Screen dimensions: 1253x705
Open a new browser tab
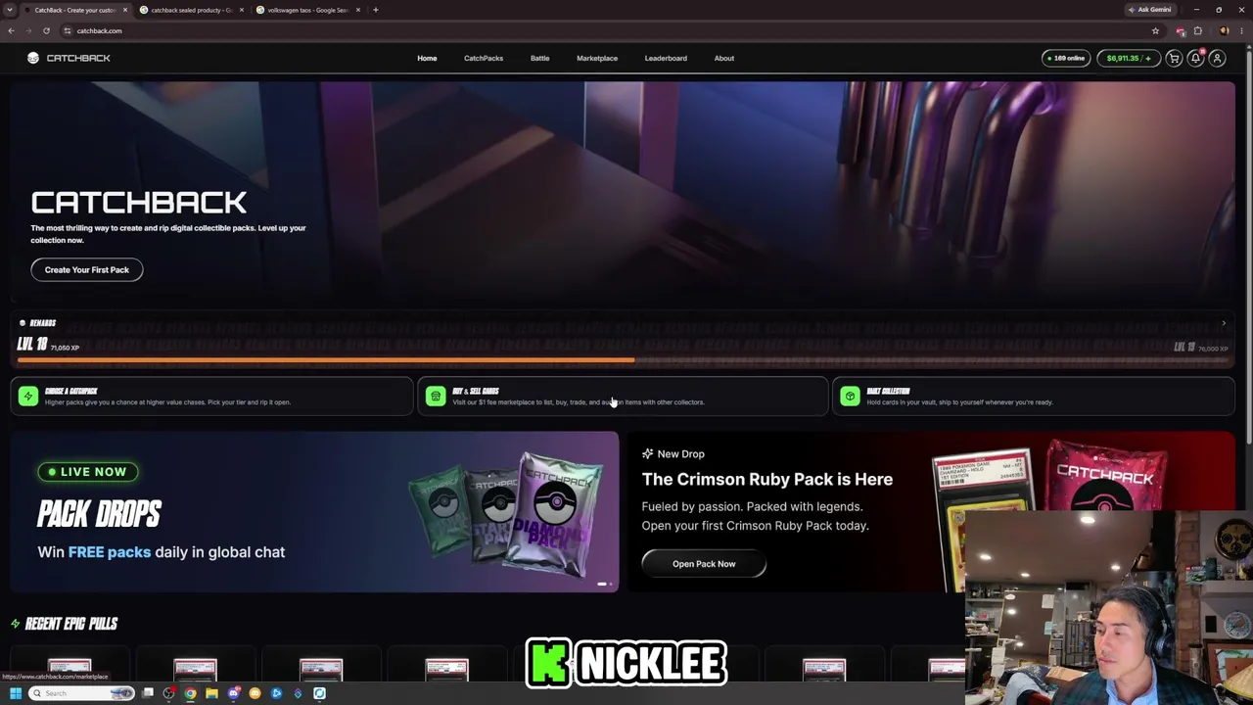375,10
